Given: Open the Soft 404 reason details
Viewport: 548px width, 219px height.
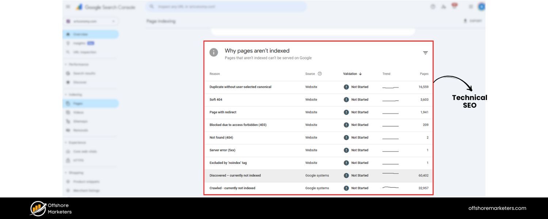Looking at the screenshot, I should (x=216, y=99).
